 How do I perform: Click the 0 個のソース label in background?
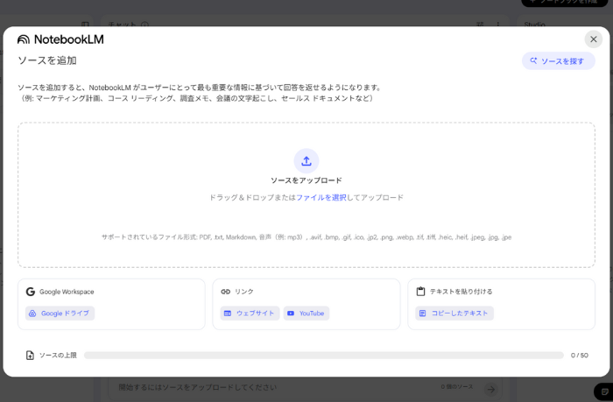457,387
